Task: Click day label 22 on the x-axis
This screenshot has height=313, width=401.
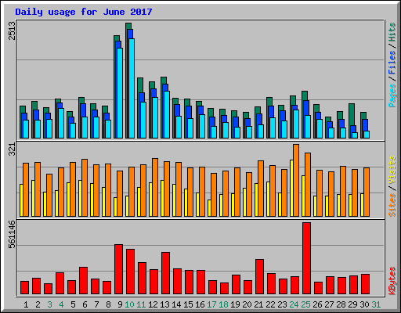Action: click(x=270, y=304)
